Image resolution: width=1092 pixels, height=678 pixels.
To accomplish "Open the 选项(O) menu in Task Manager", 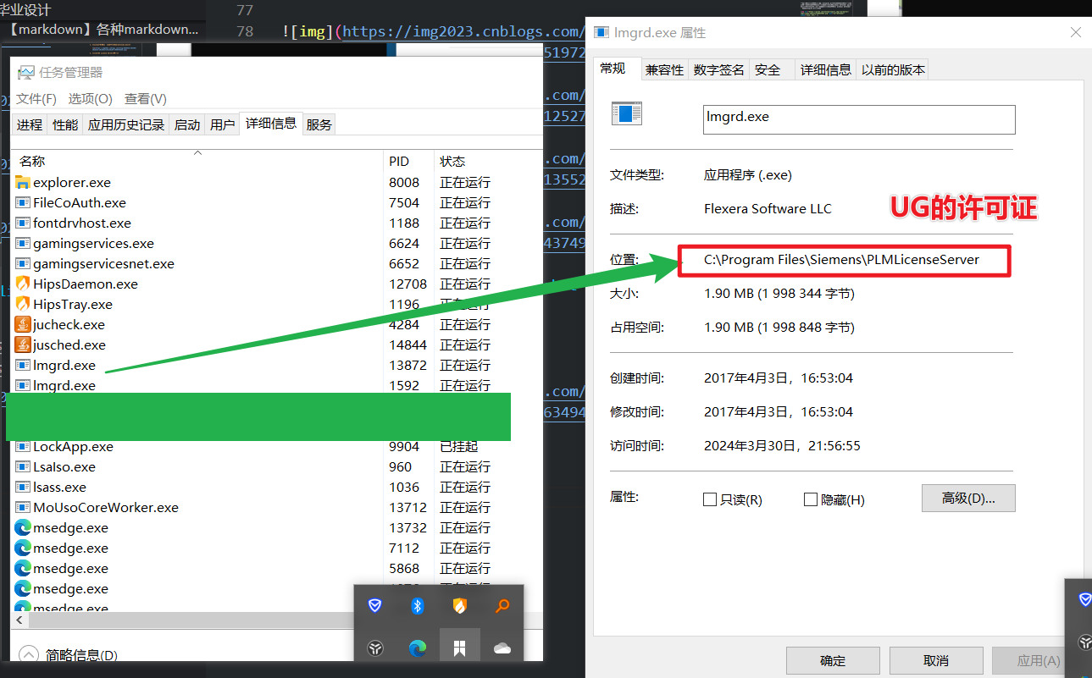I will point(90,99).
